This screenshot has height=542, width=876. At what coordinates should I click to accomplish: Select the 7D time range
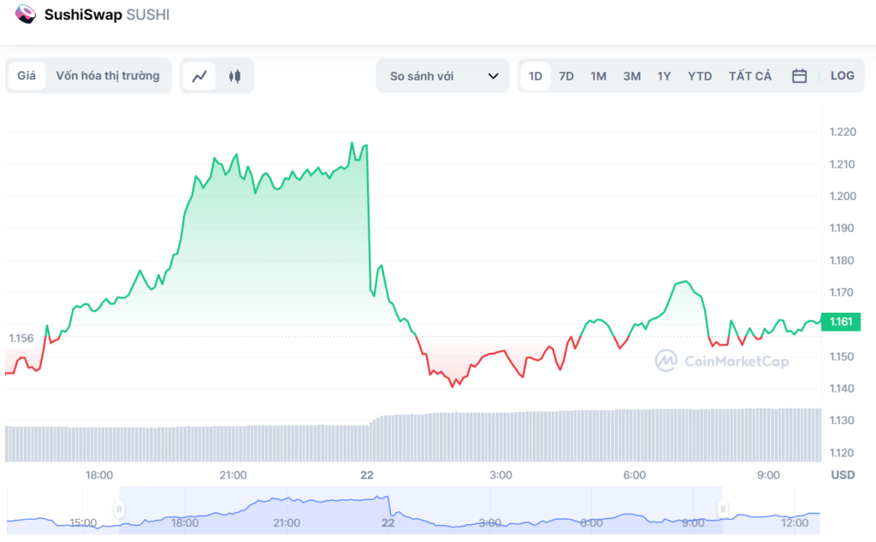tap(566, 76)
